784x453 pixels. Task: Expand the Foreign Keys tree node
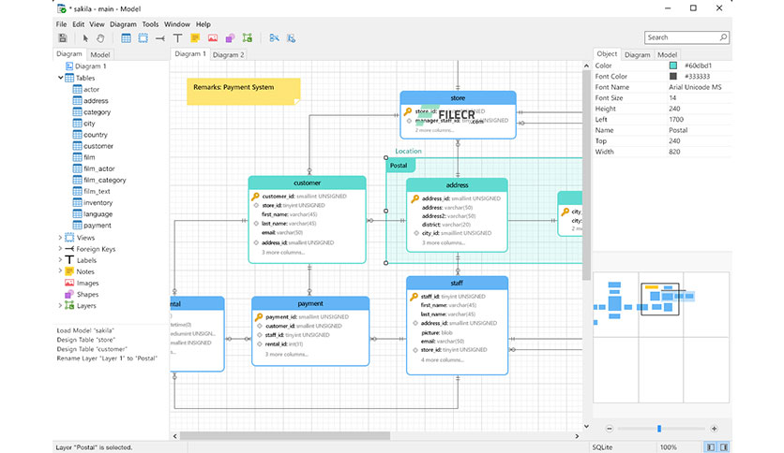pos(61,248)
